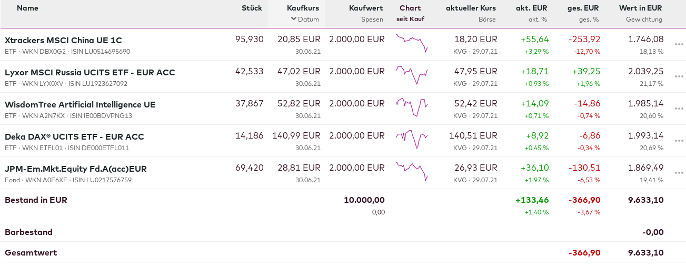View the Lyxor MSCI Russia sparkline chart

[412, 75]
